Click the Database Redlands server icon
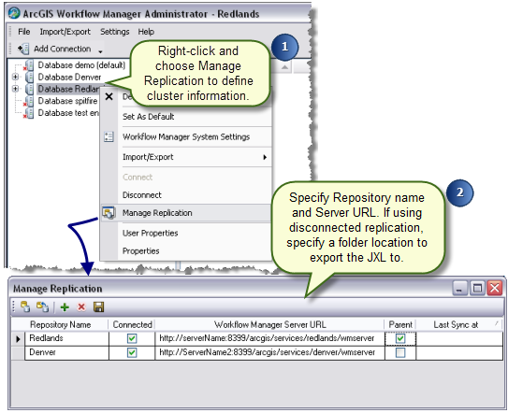Screen dimensions: 508x413 pyautogui.click(x=29, y=89)
